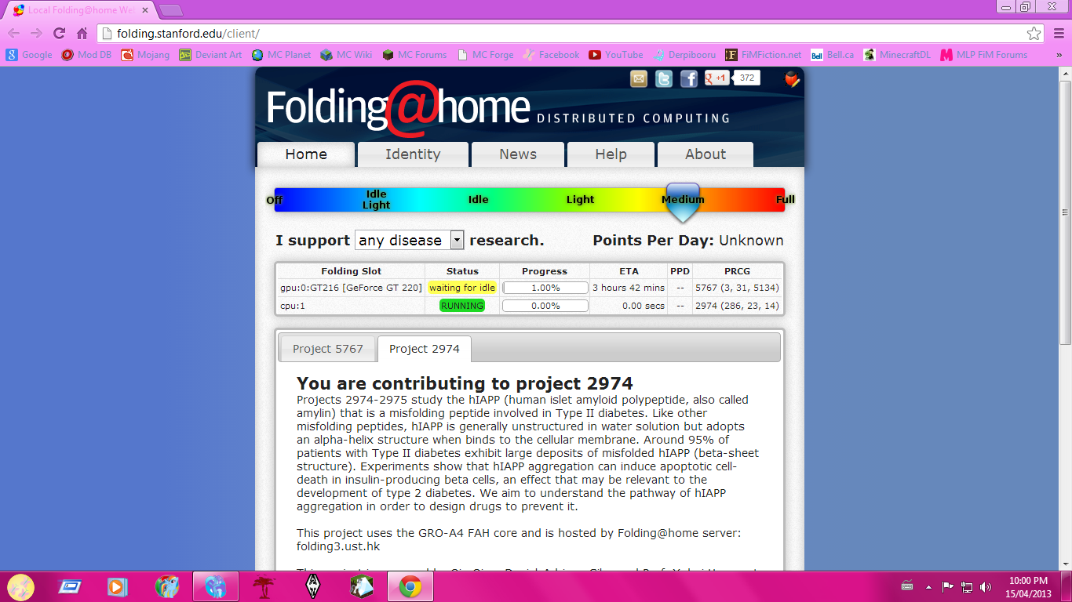
Task: Open FiMFiction.net bookmark
Action: [764, 55]
